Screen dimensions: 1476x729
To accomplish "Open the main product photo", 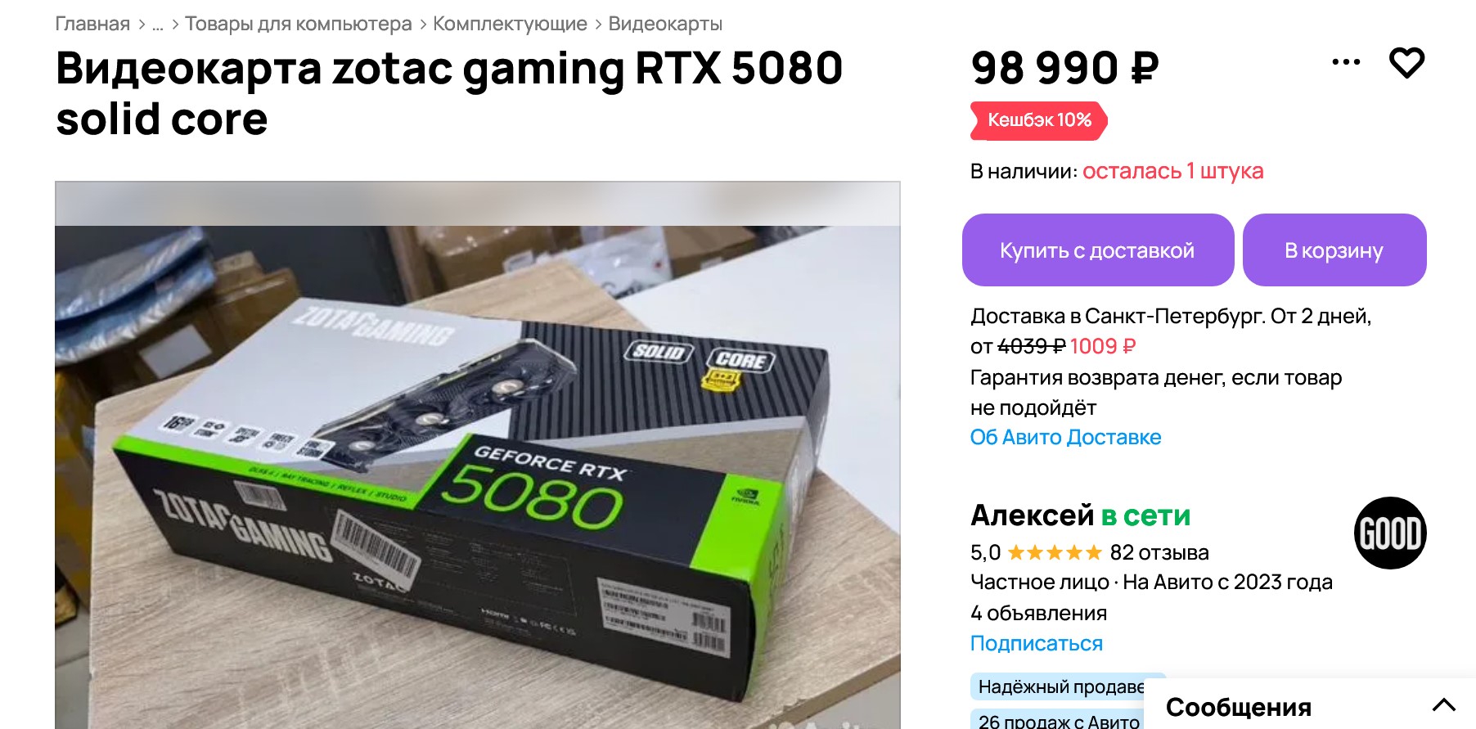I will [478, 455].
